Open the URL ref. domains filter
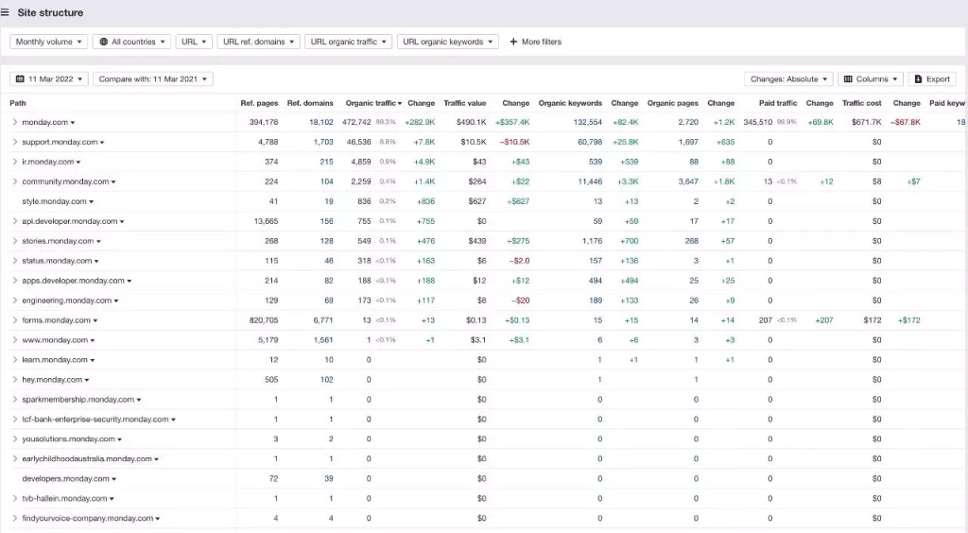Screen dimensions: 968x533 tap(258, 42)
